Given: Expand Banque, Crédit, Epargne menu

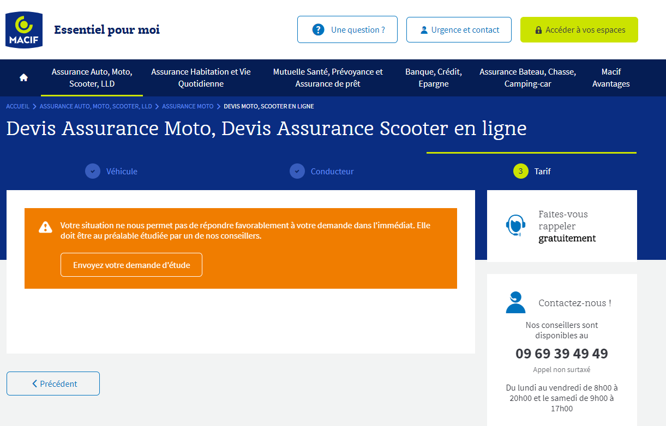Looking at the screenshot, I should (433, 77).
